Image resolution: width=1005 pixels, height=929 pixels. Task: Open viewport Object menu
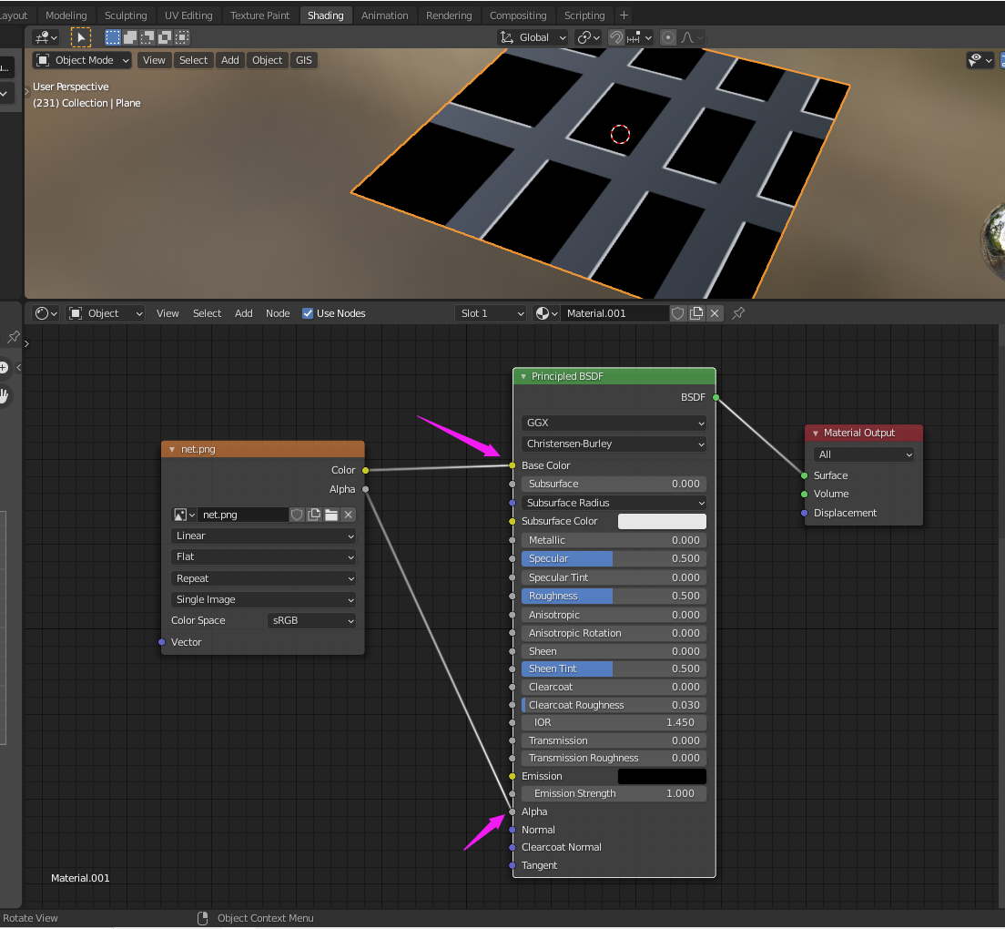point(268,60)
